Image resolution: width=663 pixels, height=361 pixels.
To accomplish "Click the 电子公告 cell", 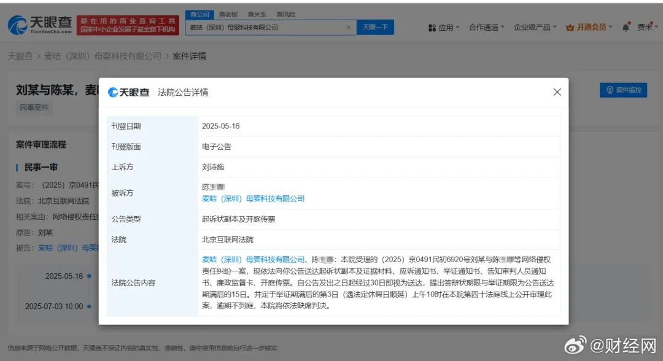I will pyautogui.click(x=216, y=147).
